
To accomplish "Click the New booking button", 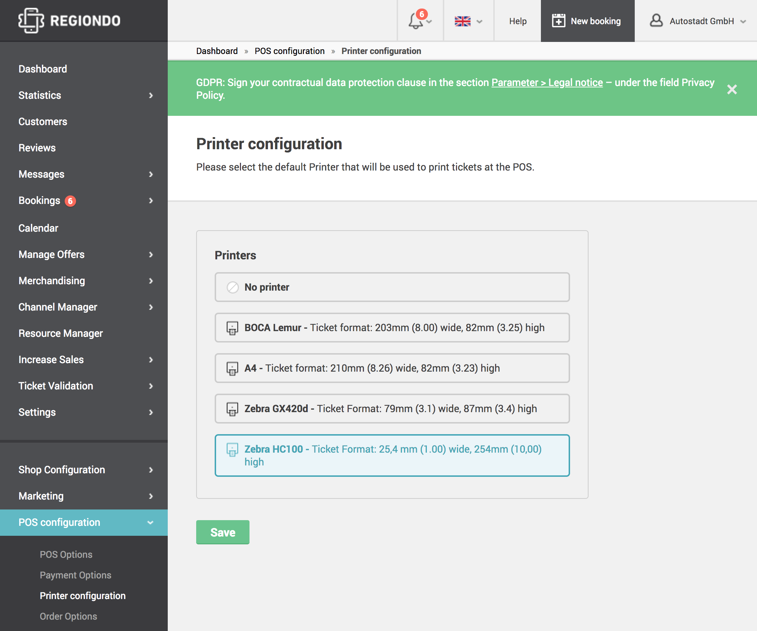I will 587,21.
